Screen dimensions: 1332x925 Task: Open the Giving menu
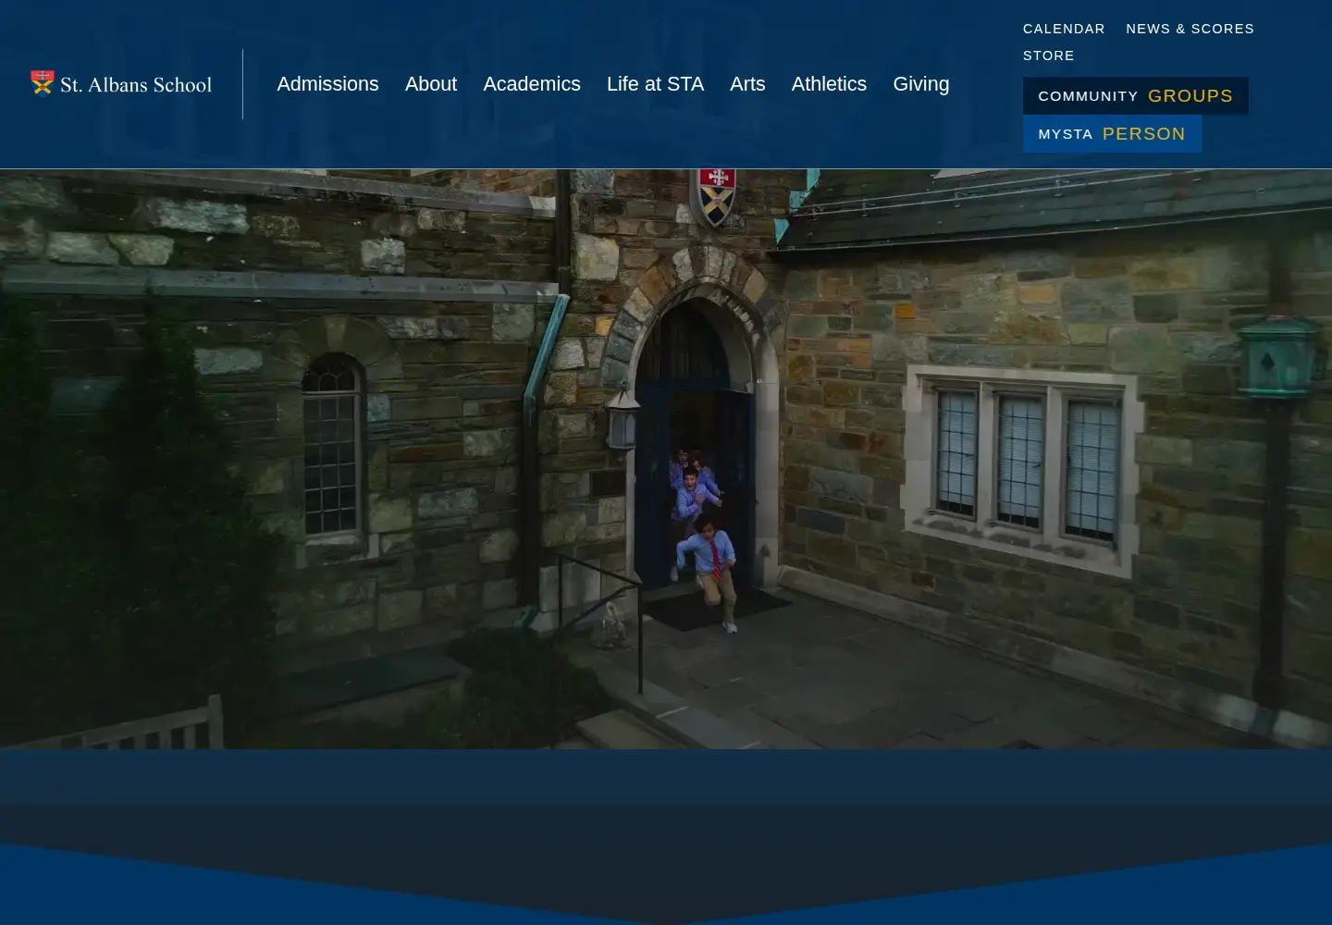[920, 84]
